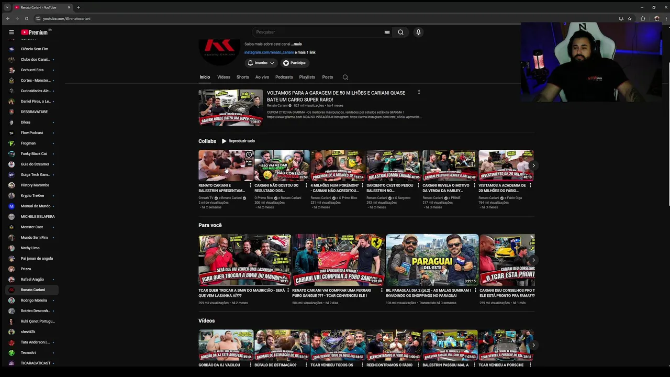Open Chrome profile avatar

657,18
